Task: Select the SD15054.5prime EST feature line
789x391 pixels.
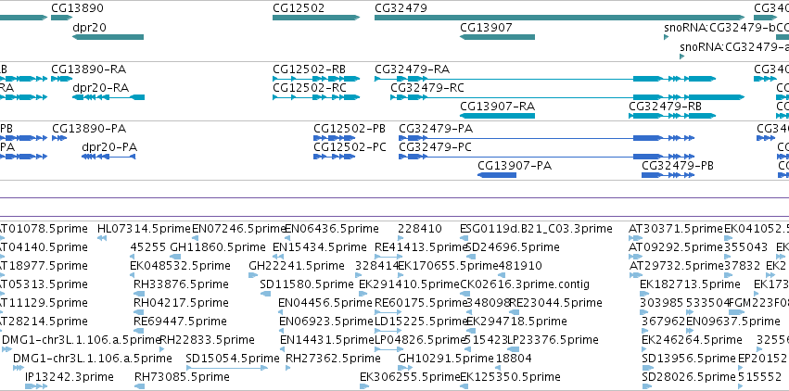Action: pos(226,368)
